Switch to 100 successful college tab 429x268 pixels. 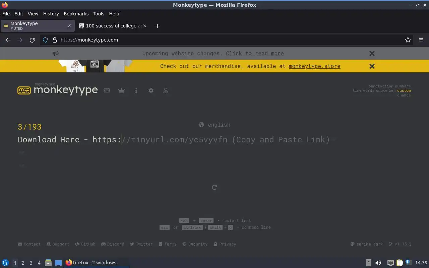(x=113, y=26)
